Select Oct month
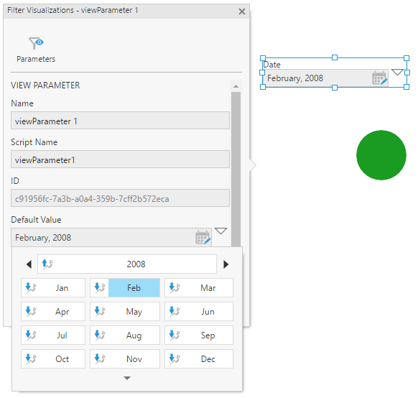Screen dimensions: 418x398 [x=62, y=359]
